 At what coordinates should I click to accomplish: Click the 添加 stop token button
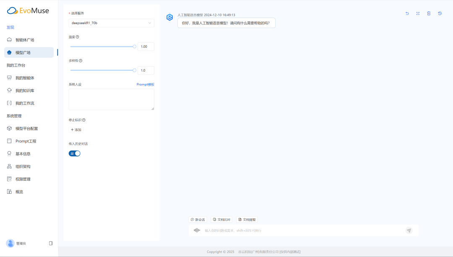(x=76, y=130)
